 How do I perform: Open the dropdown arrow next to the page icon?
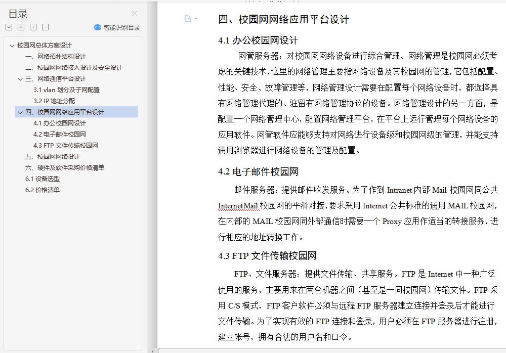pos(196,18)
